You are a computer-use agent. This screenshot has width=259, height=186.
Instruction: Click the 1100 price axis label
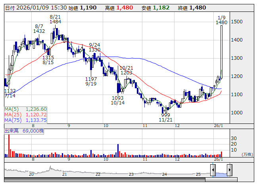click(237, 95)
